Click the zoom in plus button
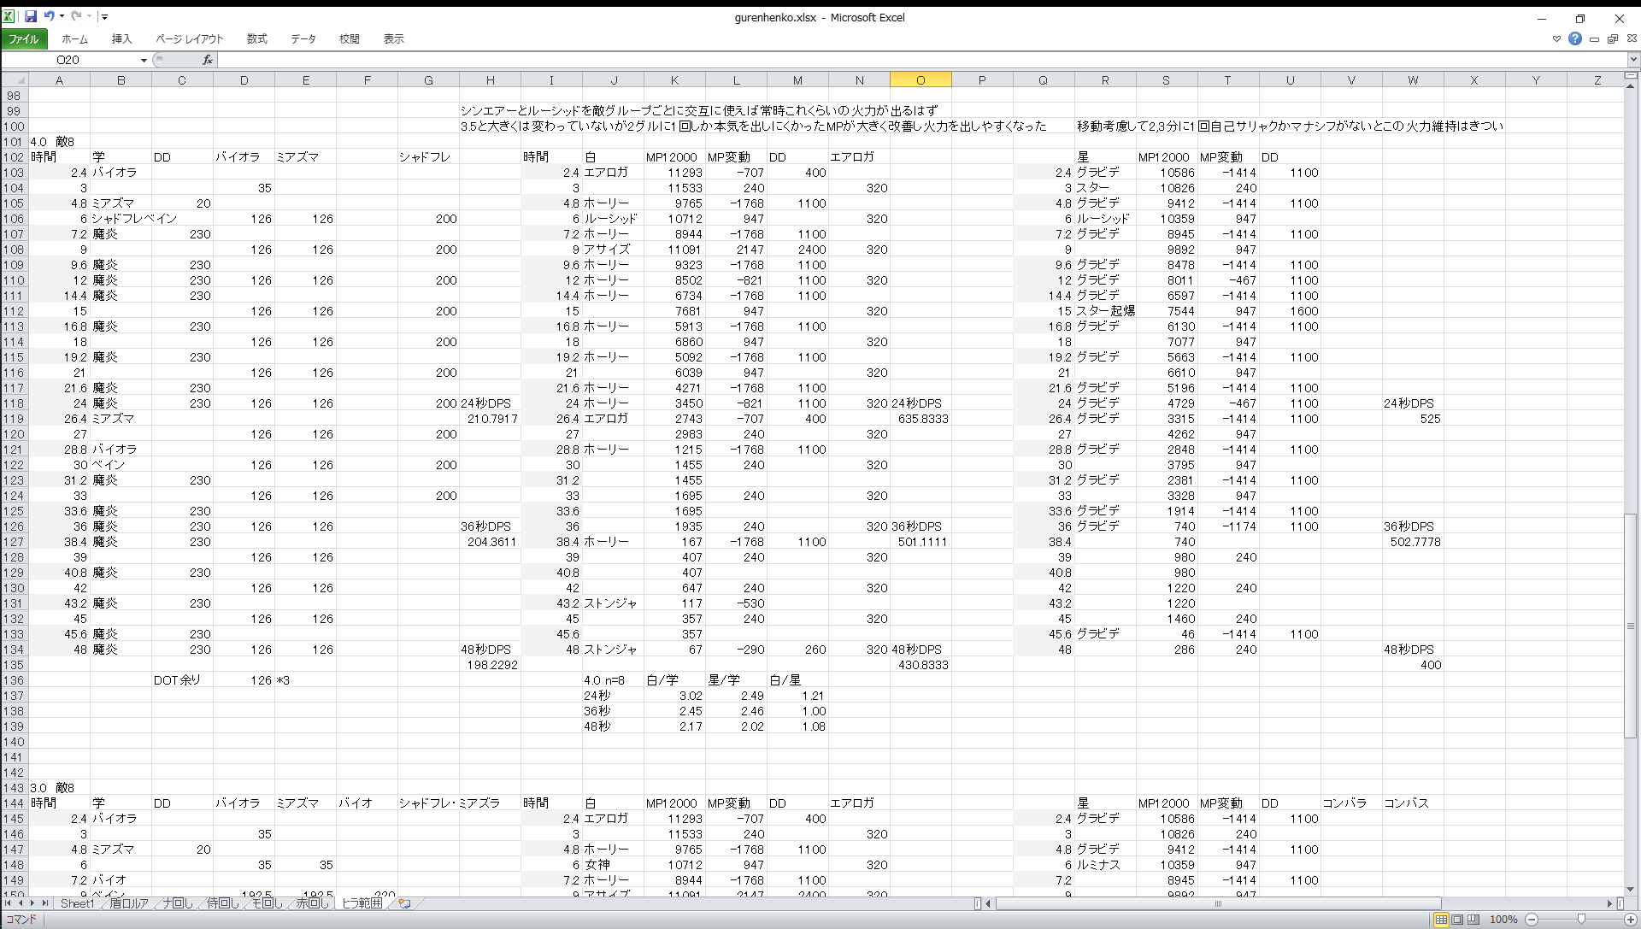1641x929 pixels. click(1631, 920)
